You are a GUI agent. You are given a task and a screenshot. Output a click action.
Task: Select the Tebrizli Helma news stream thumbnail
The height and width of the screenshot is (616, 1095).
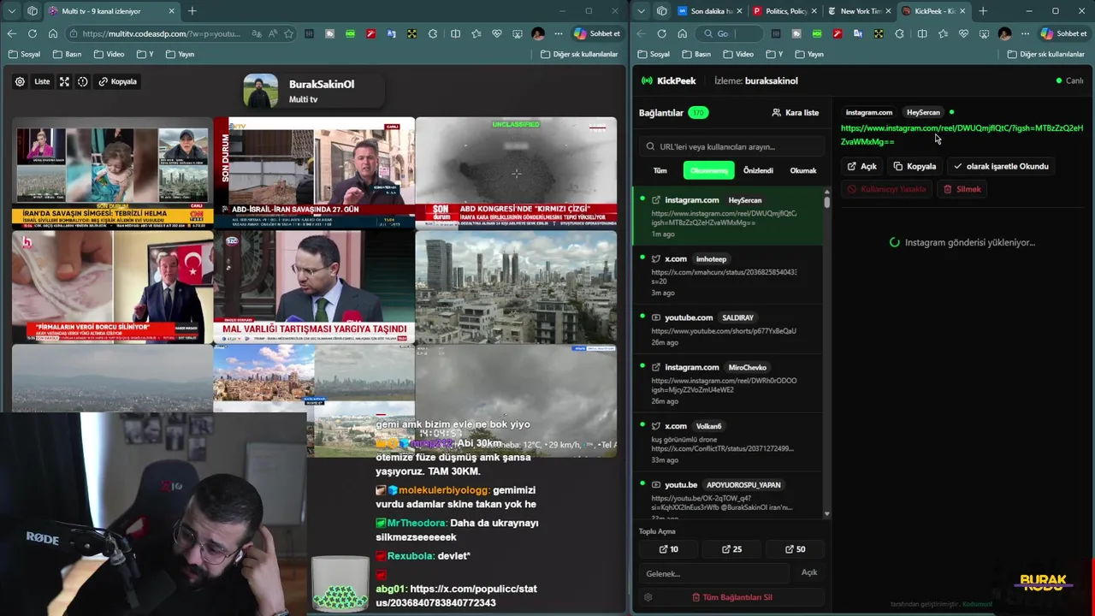tap(112, 173)
